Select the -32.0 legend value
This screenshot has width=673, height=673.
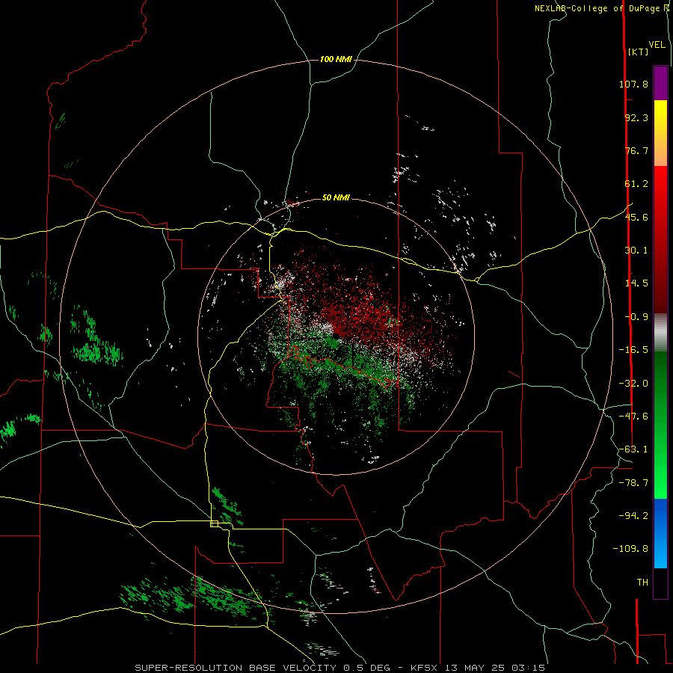click(633, 384)
